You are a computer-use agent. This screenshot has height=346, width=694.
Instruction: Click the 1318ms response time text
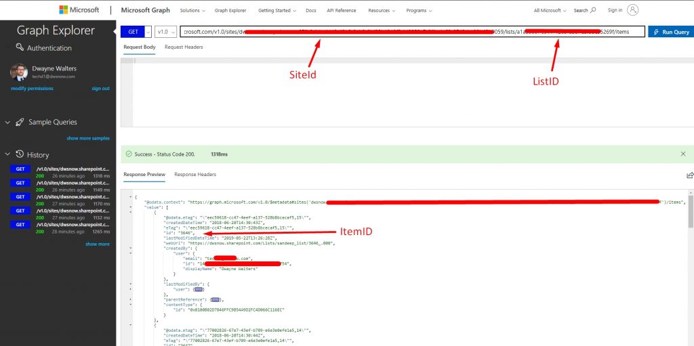point(219,154)
